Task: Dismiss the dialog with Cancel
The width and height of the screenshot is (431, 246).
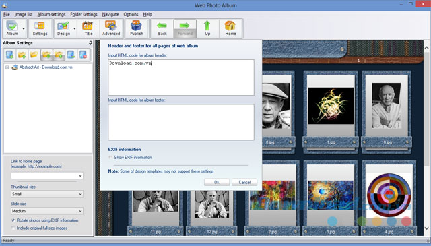Action: pos(244,182)
